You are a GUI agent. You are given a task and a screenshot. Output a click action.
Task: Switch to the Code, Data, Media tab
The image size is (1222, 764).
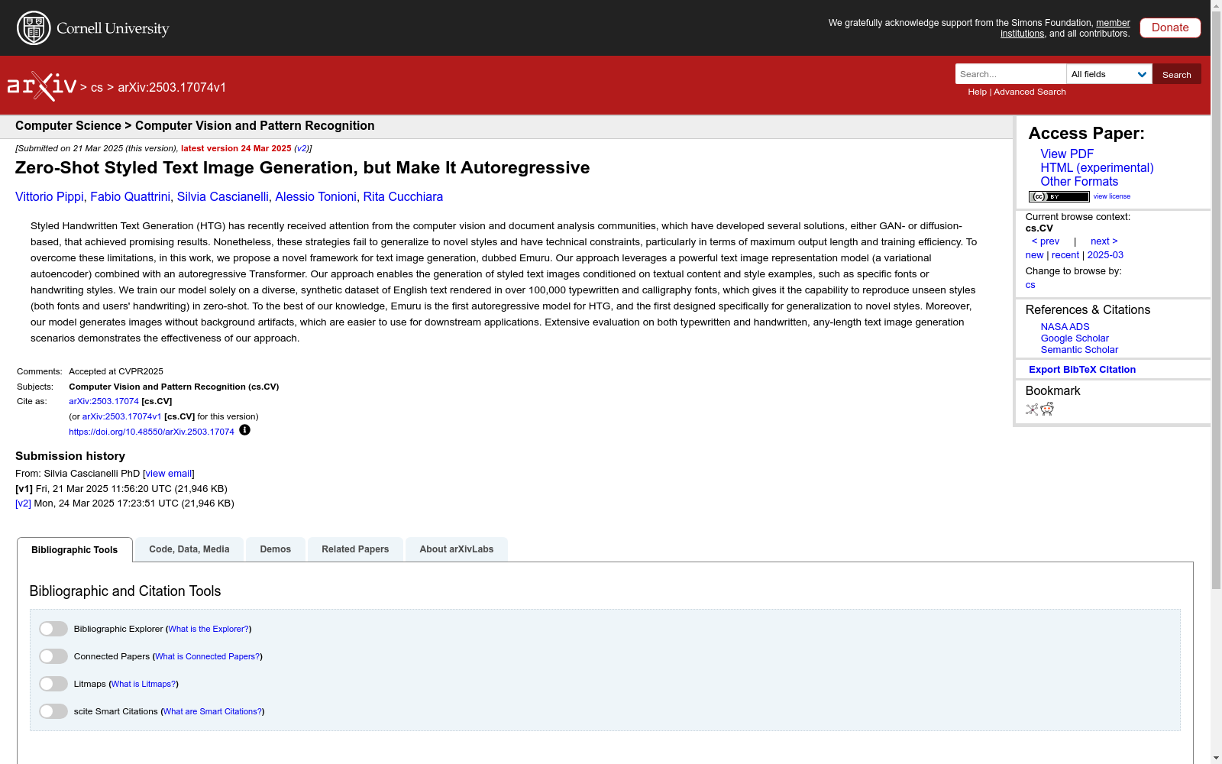[x=189, y=549]
